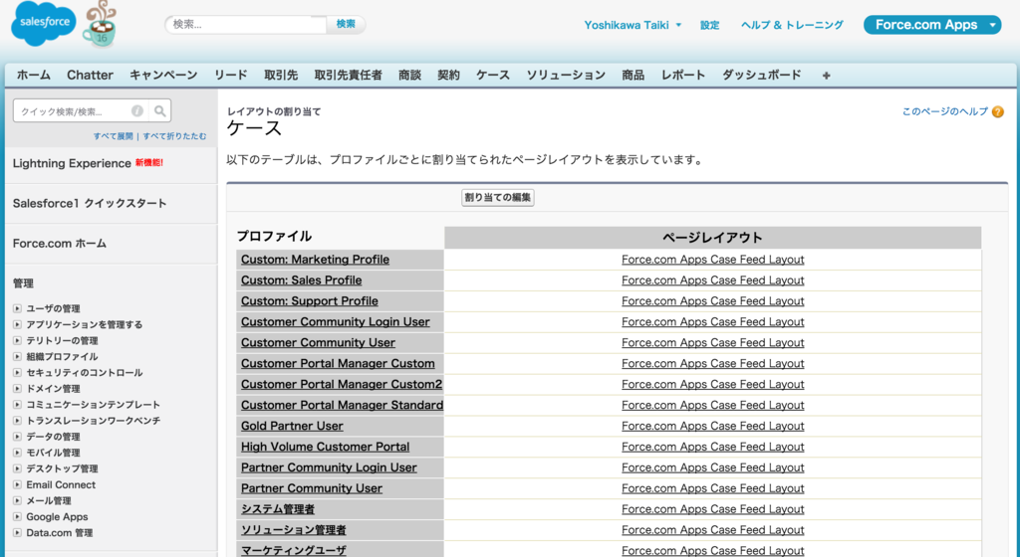Open このページのヘルプ link
The height and width of the screenshot is (557, 1020).
click(945, 111)
